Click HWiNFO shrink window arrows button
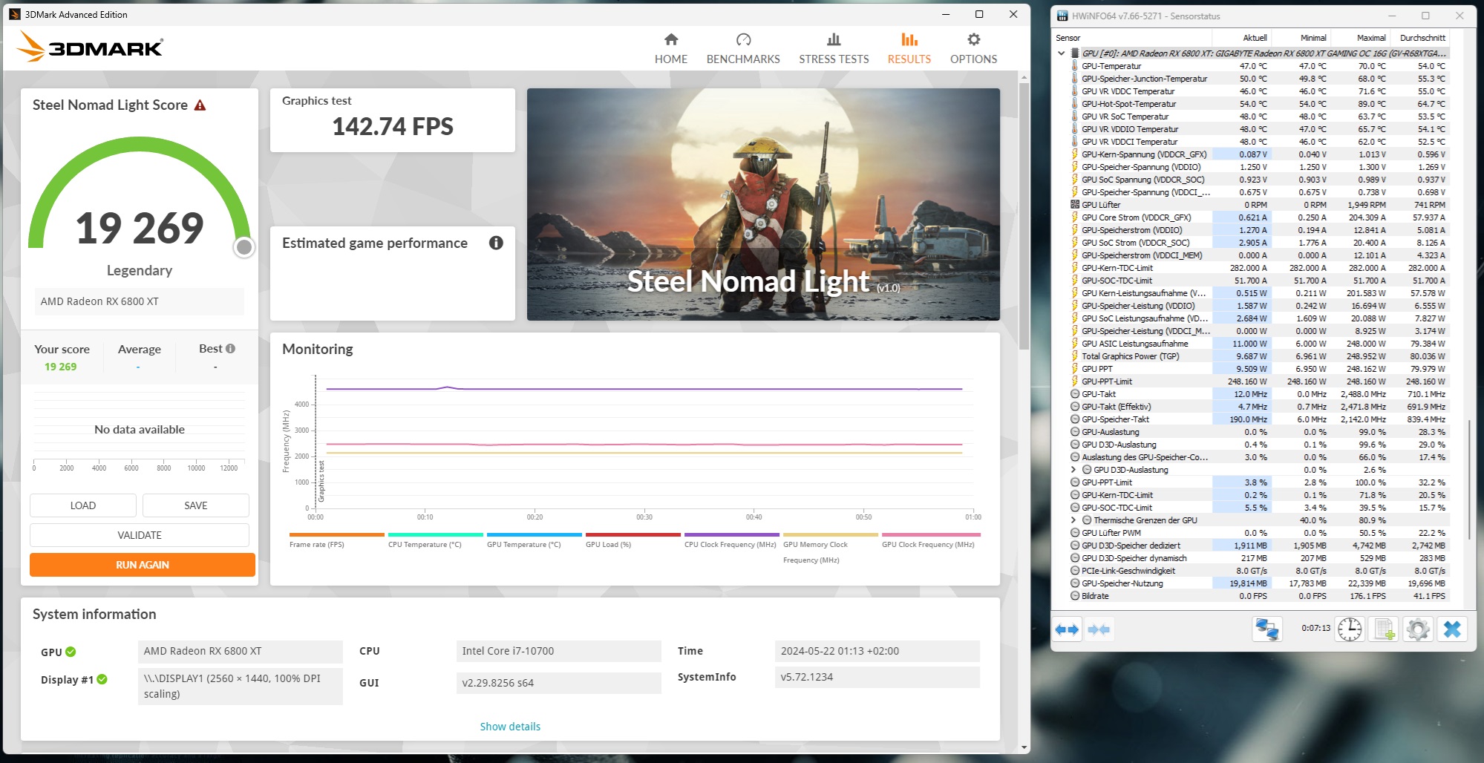The height and width of the screenshot is (763, 1484). pyautogui.click(x=1099, y=629)
